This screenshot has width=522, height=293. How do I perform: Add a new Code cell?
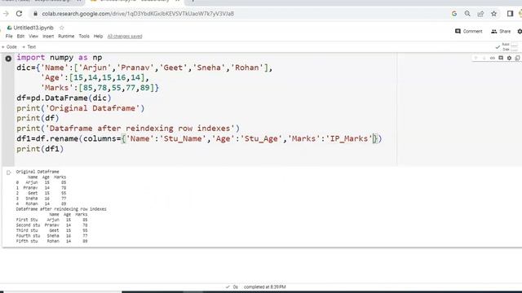pyautogui.click(x=9, y=47)
